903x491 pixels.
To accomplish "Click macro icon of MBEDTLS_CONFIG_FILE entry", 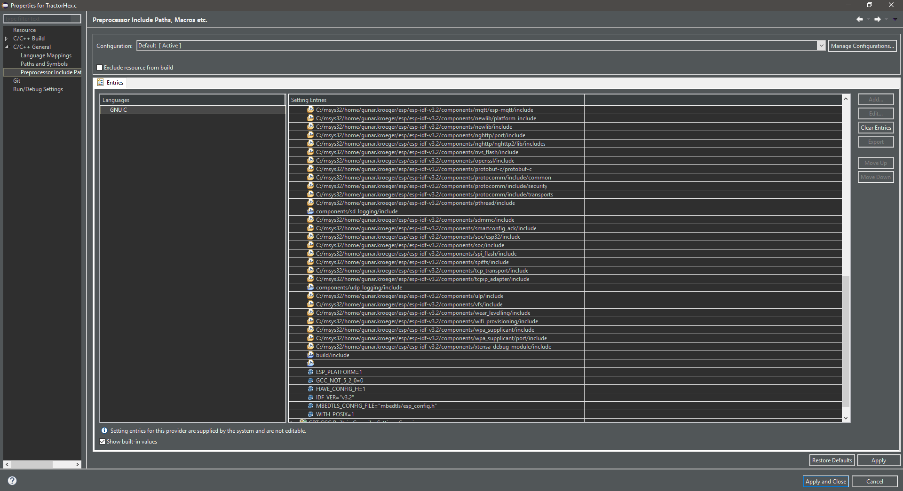I will pos(310,405).
